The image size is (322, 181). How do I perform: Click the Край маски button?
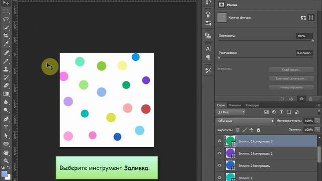[x=291, y=70]
